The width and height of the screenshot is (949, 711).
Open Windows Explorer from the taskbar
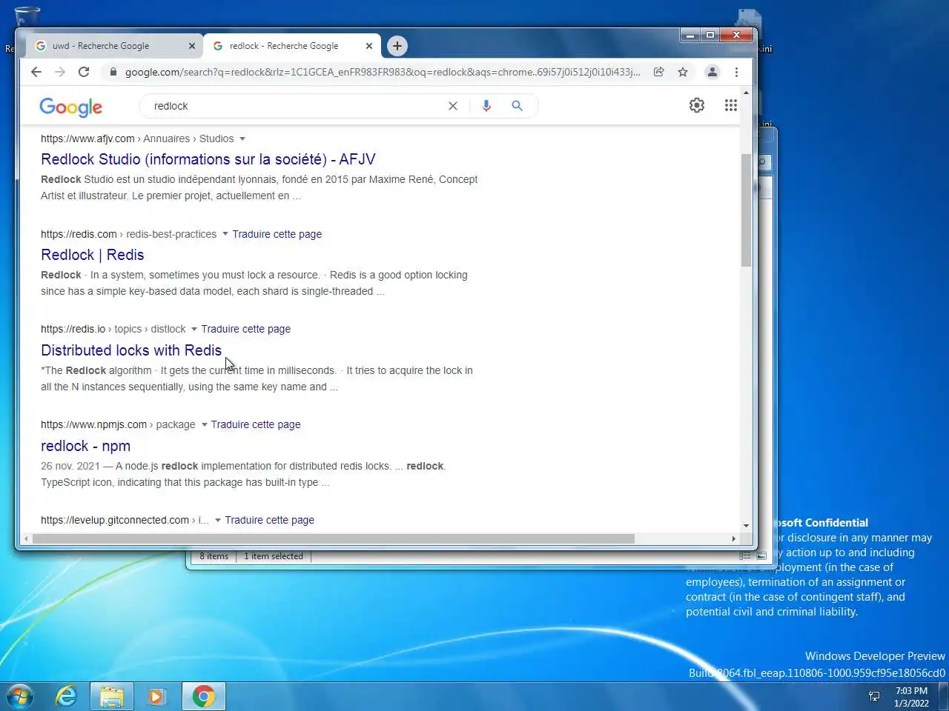(x=112, y=696)
